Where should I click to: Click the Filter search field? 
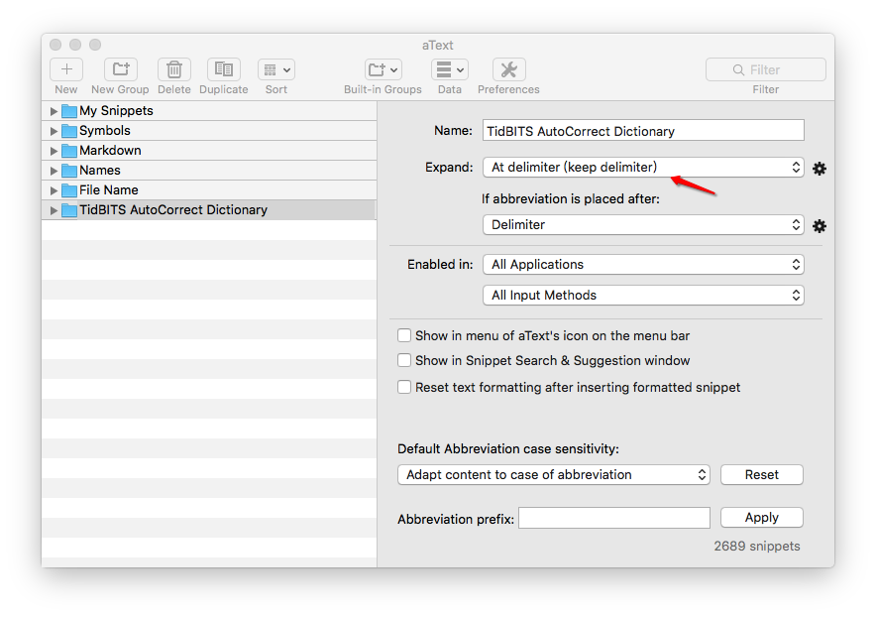pyautogui.click(x=765, y=69)
